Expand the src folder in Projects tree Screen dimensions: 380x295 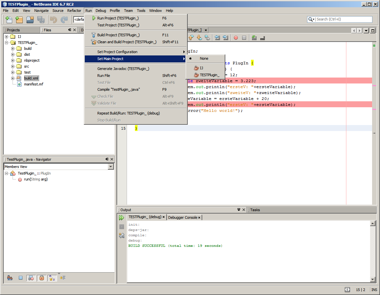pos(13,66)
